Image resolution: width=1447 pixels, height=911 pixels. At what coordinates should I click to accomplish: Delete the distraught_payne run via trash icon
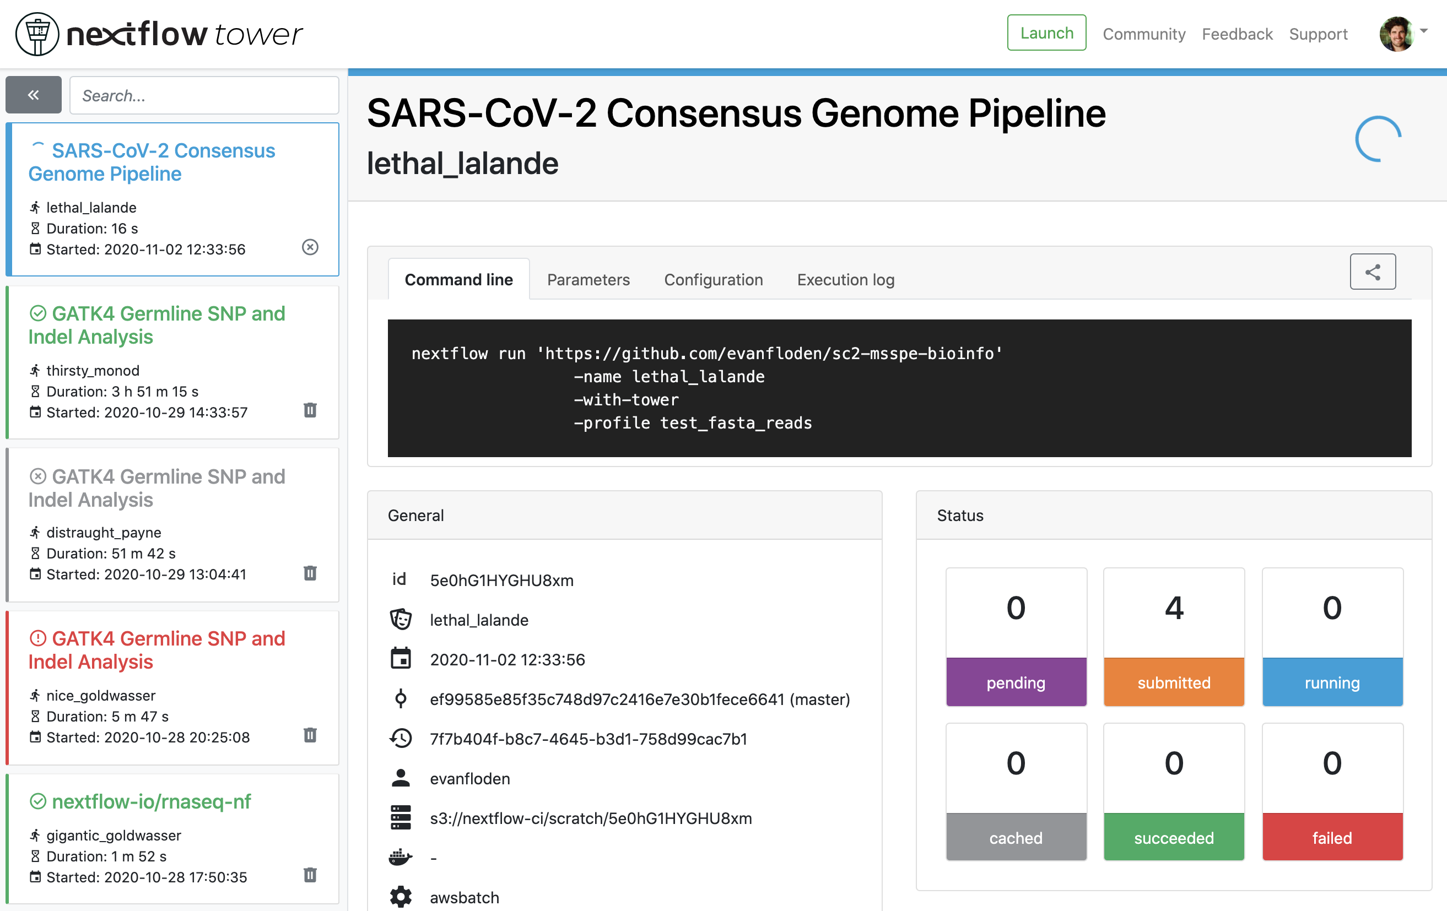310,573
